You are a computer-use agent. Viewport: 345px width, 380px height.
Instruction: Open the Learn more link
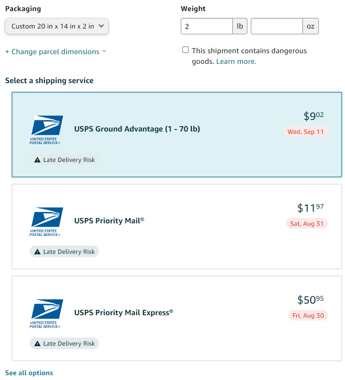pos(236,61)
